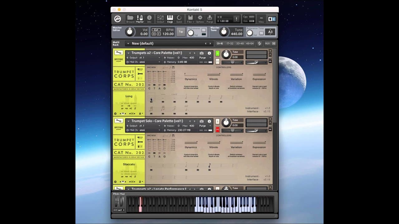This screenshot has height=224, width=399.
Task: Toggle the Keyb on-screen keyboard
Action: click(x=170, y=19)
